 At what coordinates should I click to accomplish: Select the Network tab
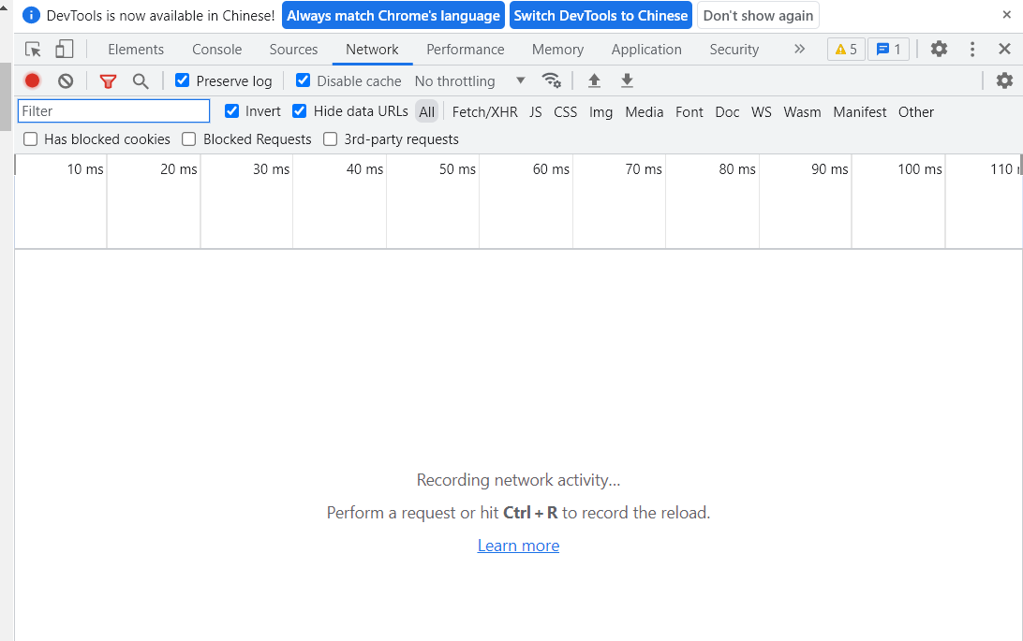372,50
